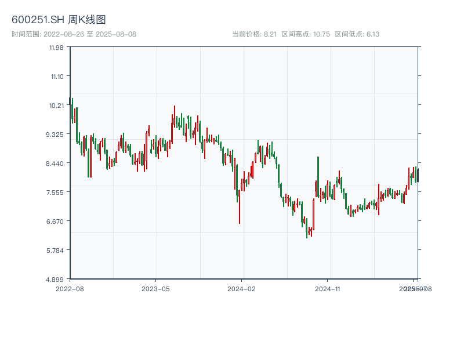Click the 2022-08 x-axis date label

coord(70,288)
